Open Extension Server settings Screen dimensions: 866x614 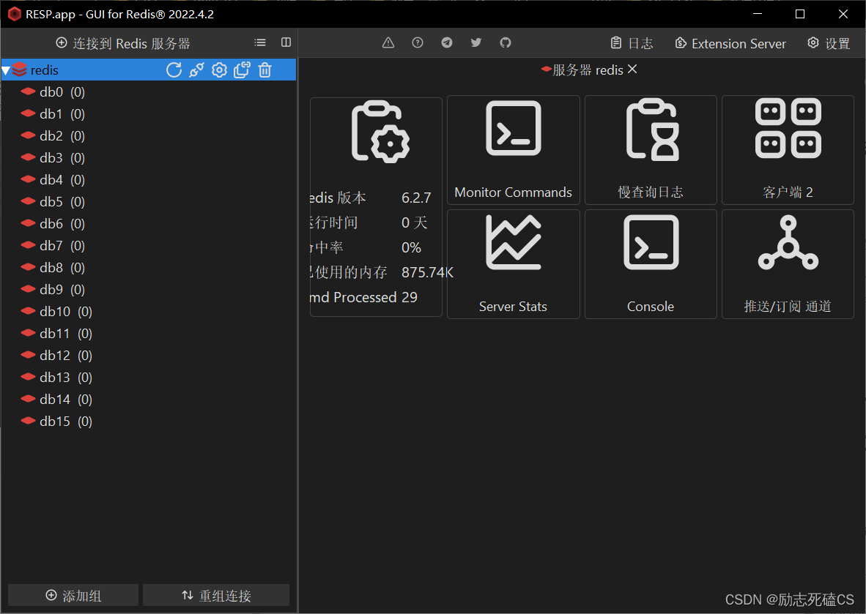tap(730, 43)
